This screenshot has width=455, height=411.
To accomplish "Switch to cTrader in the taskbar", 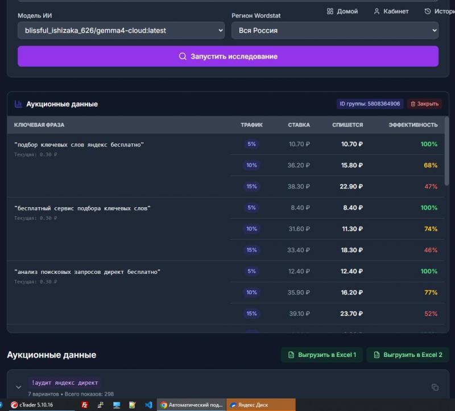I will point(32,405).
